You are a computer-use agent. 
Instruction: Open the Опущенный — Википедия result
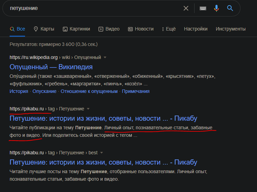[51, 67]
